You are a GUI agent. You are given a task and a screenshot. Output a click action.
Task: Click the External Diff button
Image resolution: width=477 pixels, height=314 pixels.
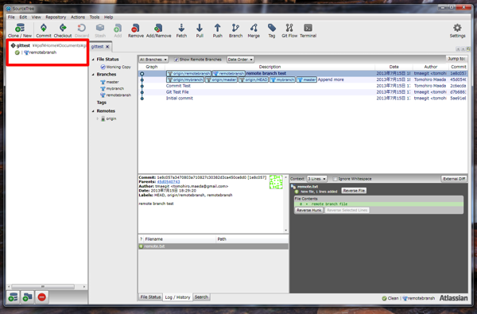tap(454, 179)
